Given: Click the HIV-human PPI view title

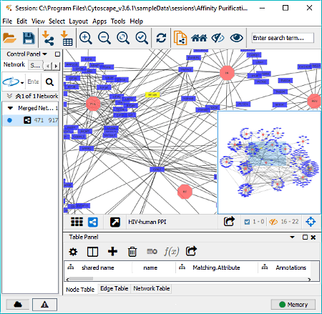Looking at the screenshot, I should (147, 222).
